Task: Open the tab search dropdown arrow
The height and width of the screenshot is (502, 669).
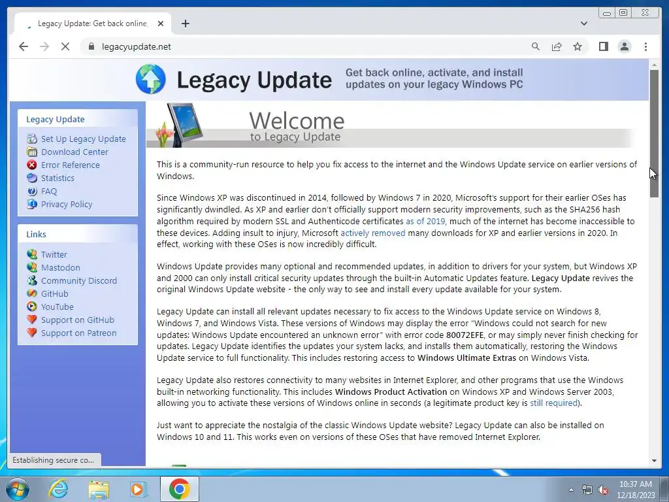Action: pyautogui.click(x=583, y=24)
